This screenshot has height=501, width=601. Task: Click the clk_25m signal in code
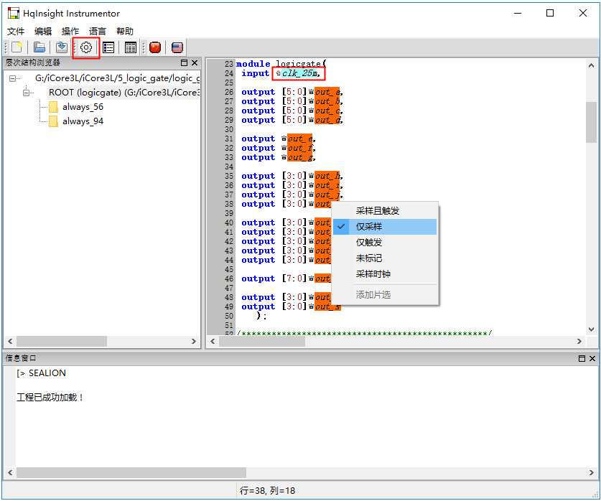[301, 73]
